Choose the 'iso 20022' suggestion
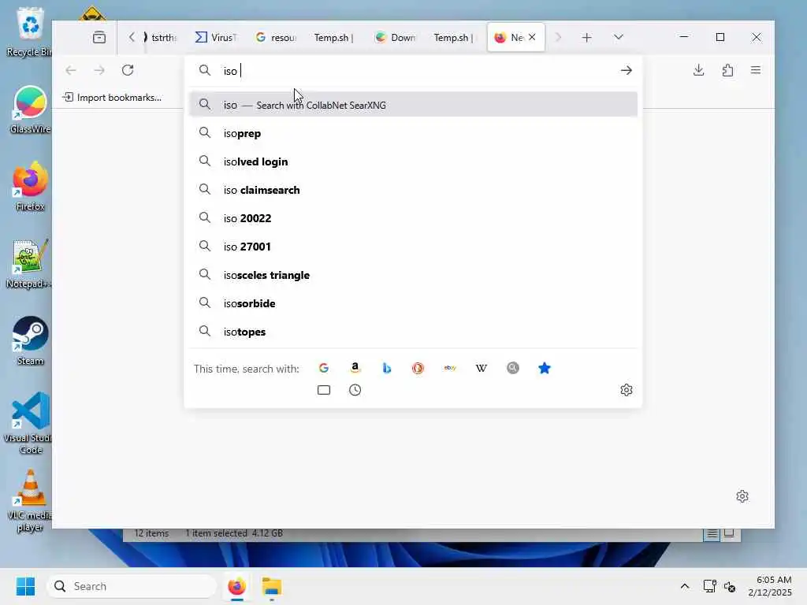The image size is (807, 605). click(x=413, y=218)
